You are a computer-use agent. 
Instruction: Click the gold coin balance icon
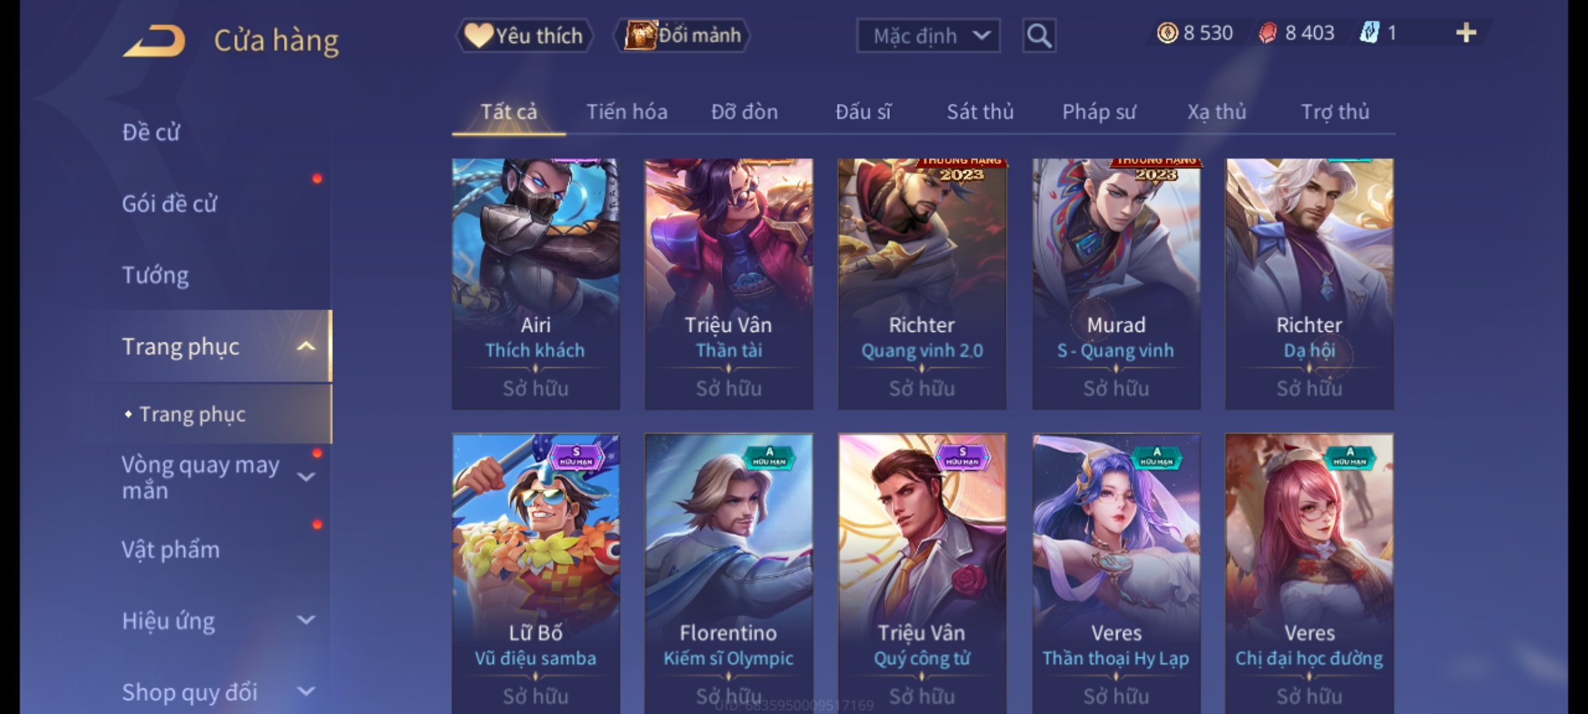coord(1167,33)
